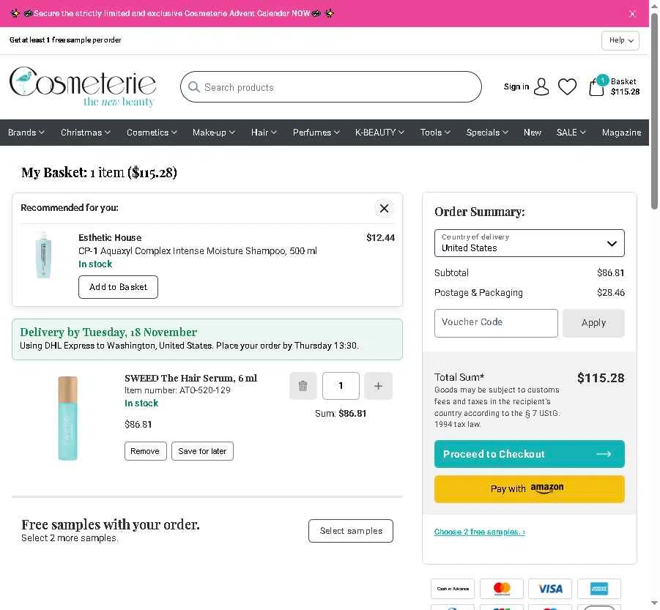
Task: Open the Magazine page
Action: (x=621, y=133)
